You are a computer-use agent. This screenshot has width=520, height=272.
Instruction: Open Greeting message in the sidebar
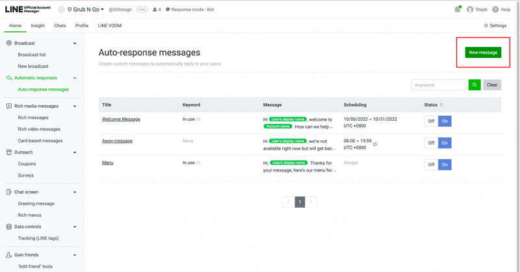click(36, 204)
